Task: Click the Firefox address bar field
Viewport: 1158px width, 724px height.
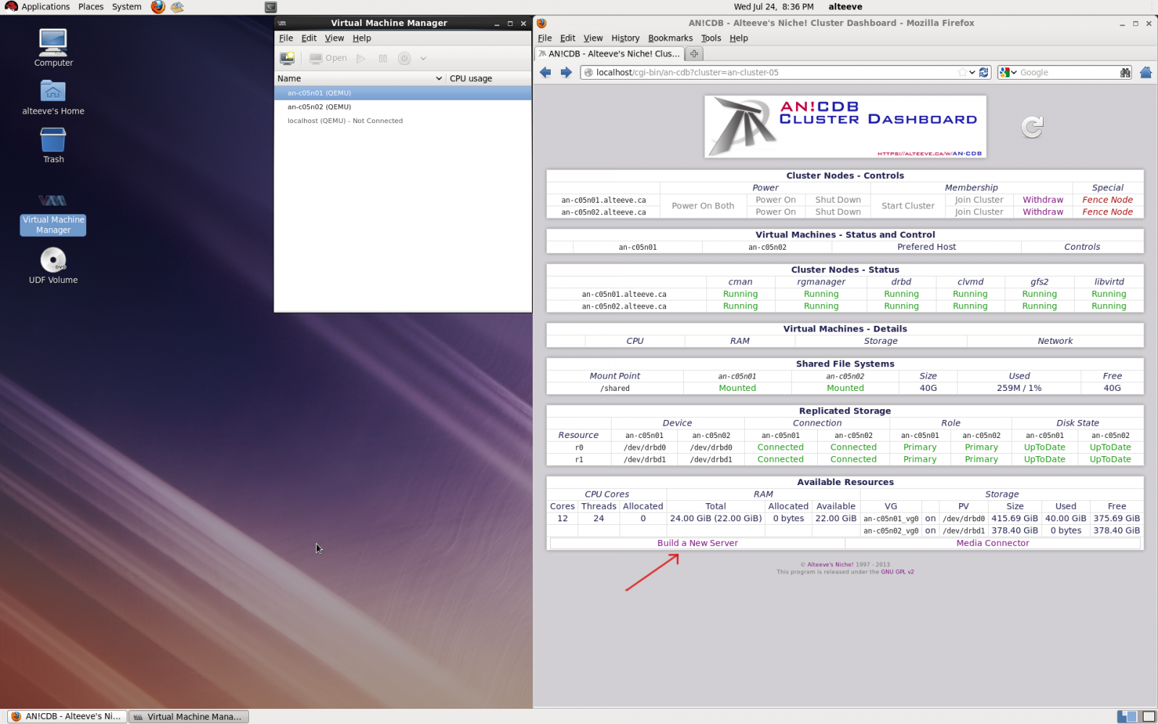Action: (x=774, y=72)
